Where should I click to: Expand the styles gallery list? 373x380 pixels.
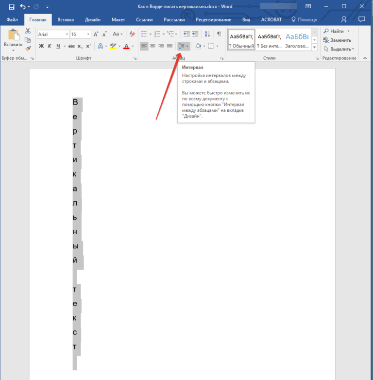point(315,47)
